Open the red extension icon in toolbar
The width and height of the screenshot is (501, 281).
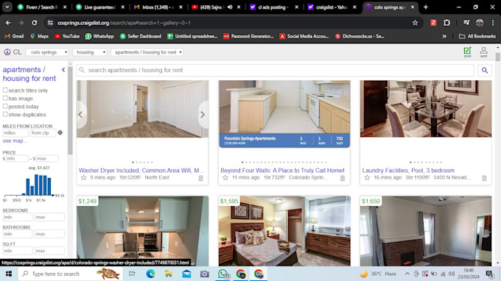click(433, 23)
